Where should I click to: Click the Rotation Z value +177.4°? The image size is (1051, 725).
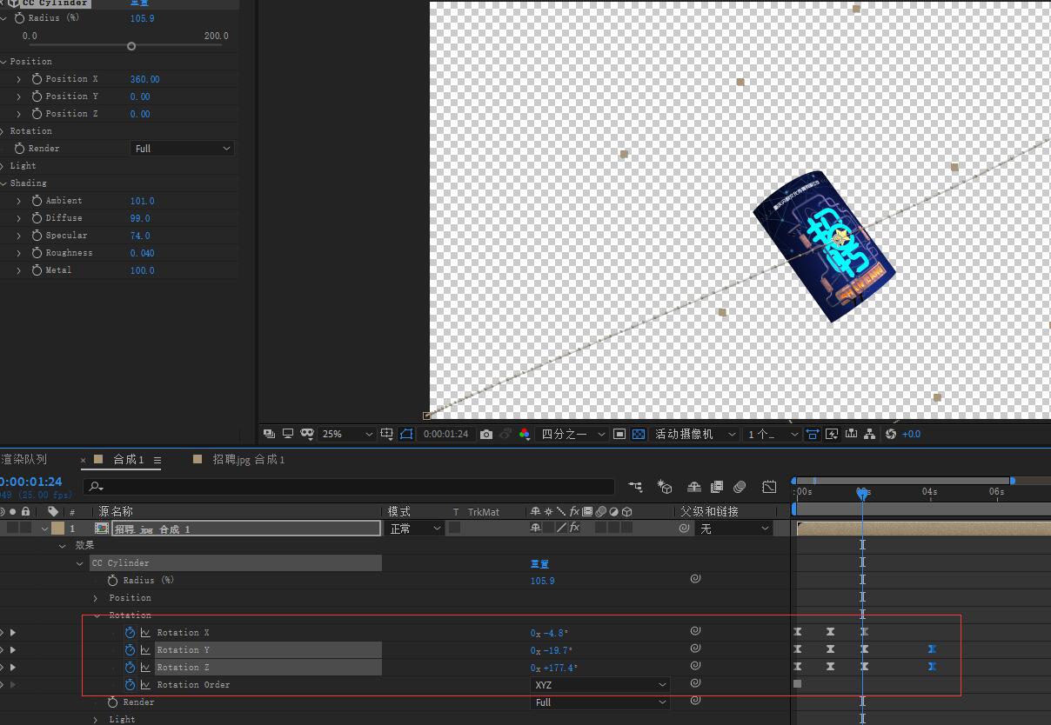pos(554,668)
